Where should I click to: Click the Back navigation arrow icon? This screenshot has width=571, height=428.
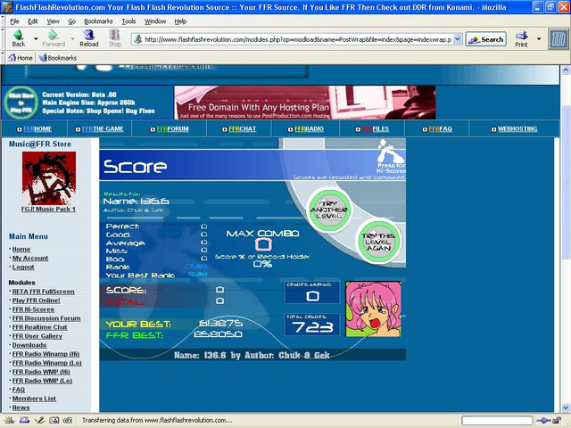[18, 36]
